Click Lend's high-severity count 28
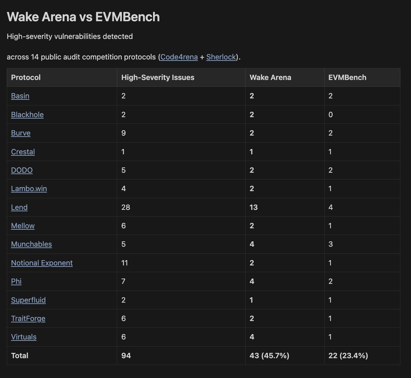The height and width of the screenshot is (378, 411). tap(125, 207)
